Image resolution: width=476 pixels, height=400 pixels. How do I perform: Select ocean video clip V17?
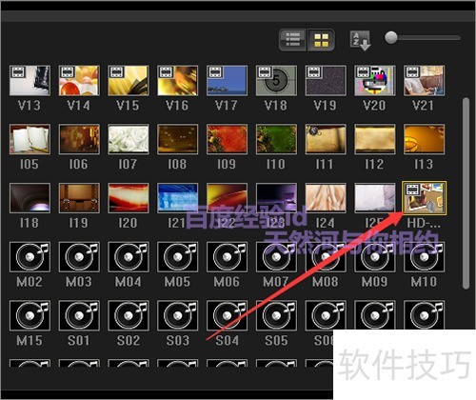point(227,81)
